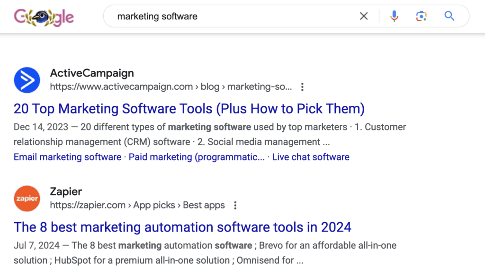Click the zapier.com App picks breadcrumb

point(137,205)
